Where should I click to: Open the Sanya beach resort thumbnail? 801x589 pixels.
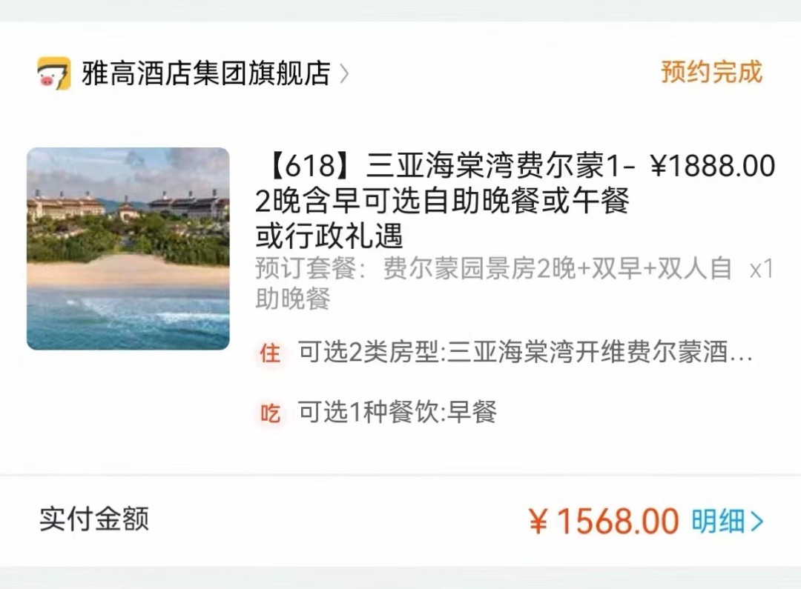coord(128,248)
